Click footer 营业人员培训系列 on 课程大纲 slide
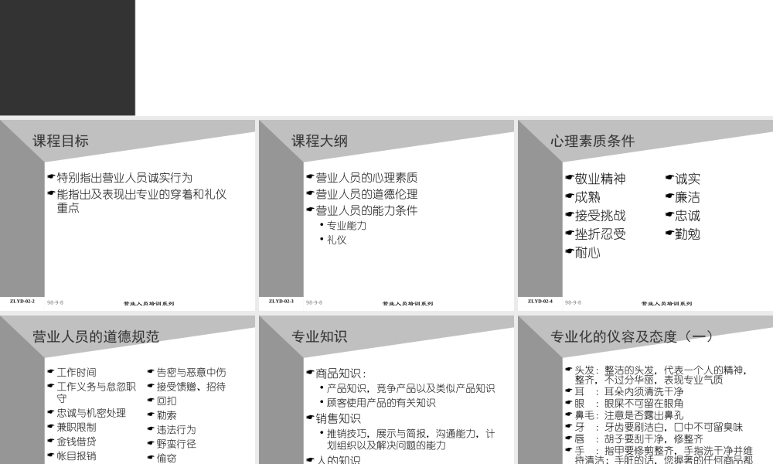773x464 pixels. pos(407,304)
